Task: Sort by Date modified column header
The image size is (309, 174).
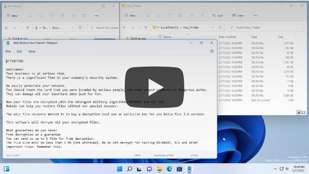Action: (227, 37)
